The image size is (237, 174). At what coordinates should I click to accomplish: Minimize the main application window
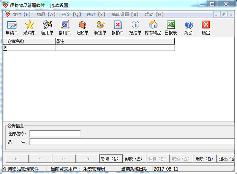point(202,4)
